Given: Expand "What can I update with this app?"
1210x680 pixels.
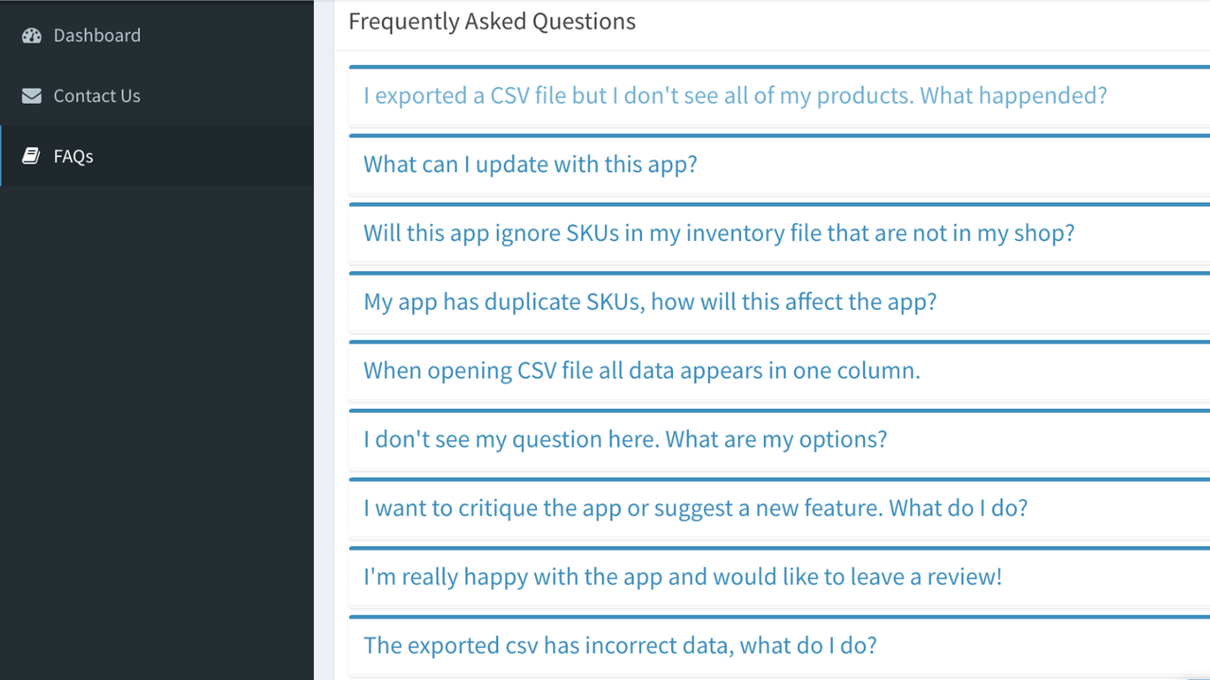Looking at the screenshot, I should pos(530,164).
